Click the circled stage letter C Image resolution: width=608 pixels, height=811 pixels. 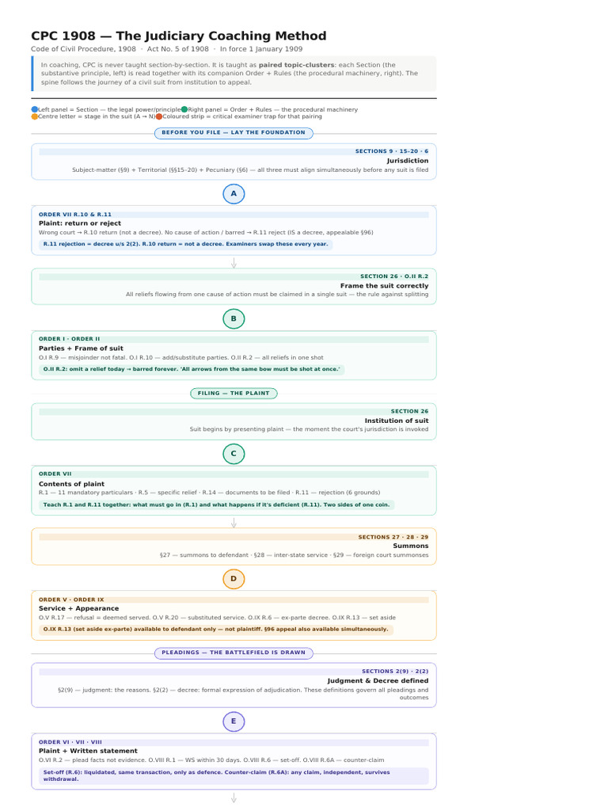(x=234, y=454)
